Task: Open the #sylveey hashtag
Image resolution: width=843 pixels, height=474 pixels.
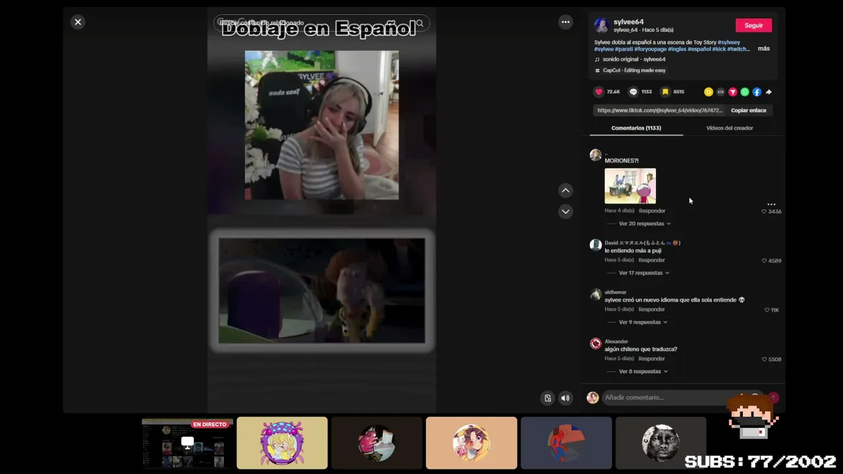Action: tap(729, 42)
